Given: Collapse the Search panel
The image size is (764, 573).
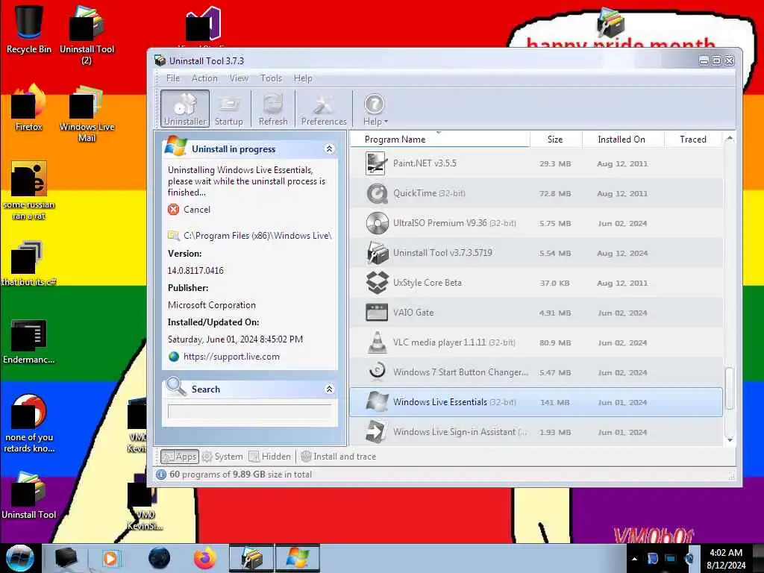Looking at the screenshot, I should tap(329, 389).
